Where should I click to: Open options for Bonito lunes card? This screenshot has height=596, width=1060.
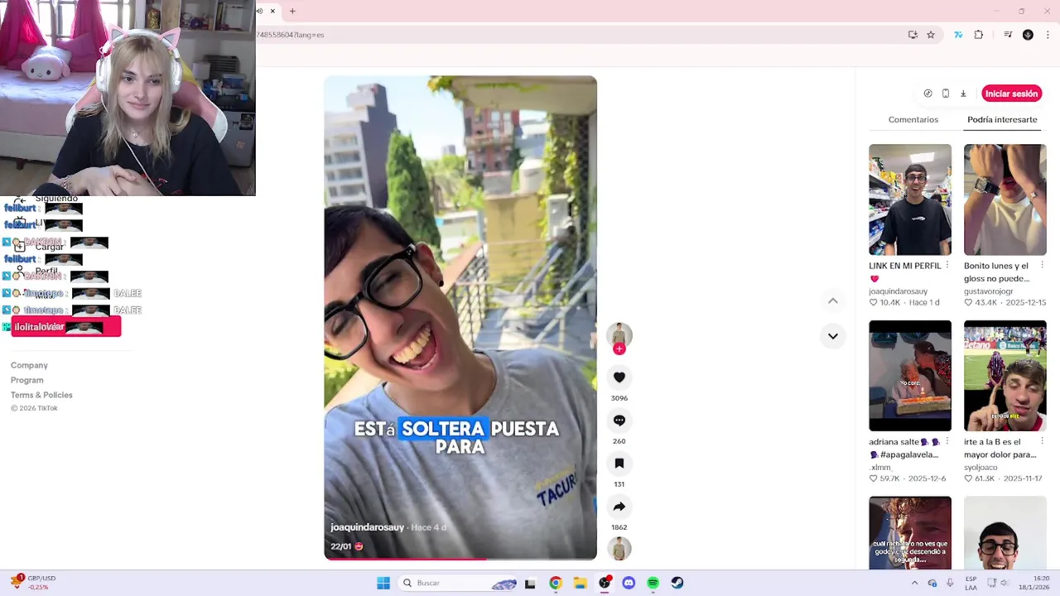click(x=1042, y=266)
